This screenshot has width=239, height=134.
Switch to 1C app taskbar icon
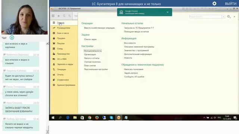coord(119,118)
